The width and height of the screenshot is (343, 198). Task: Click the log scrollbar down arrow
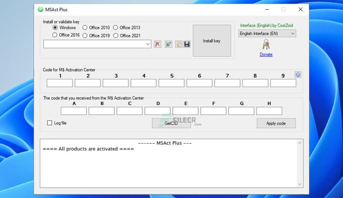click(x=300, y=184)
